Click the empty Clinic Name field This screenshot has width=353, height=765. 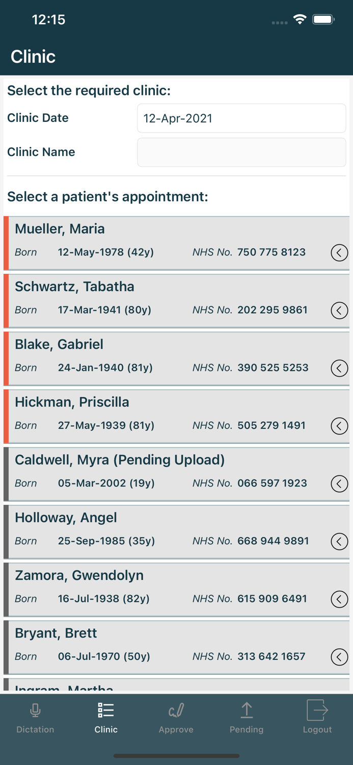(x=241, y=152)
